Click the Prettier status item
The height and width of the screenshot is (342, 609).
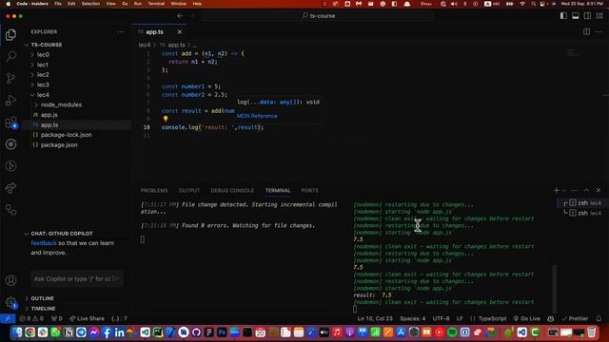575,318
